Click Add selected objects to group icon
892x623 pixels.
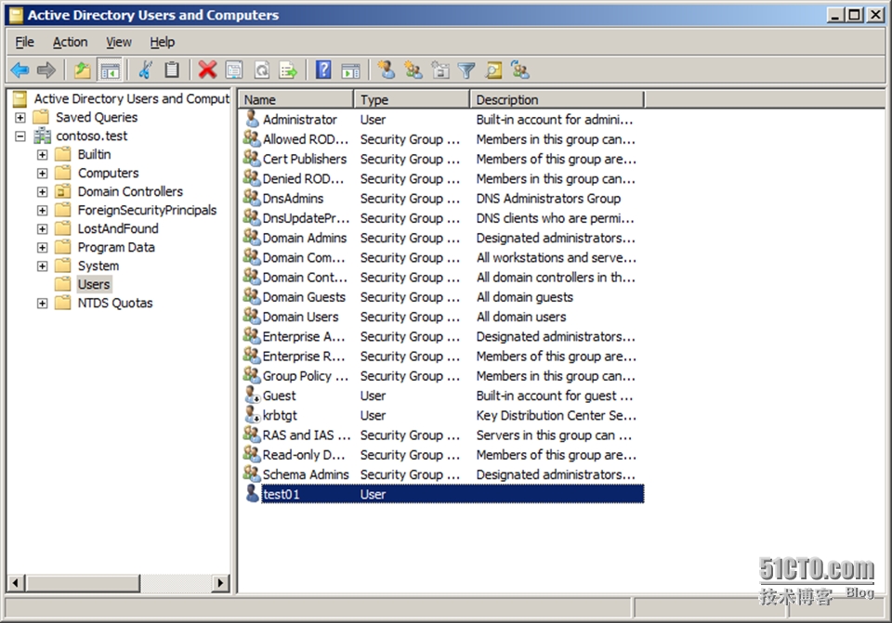(520, 71)
